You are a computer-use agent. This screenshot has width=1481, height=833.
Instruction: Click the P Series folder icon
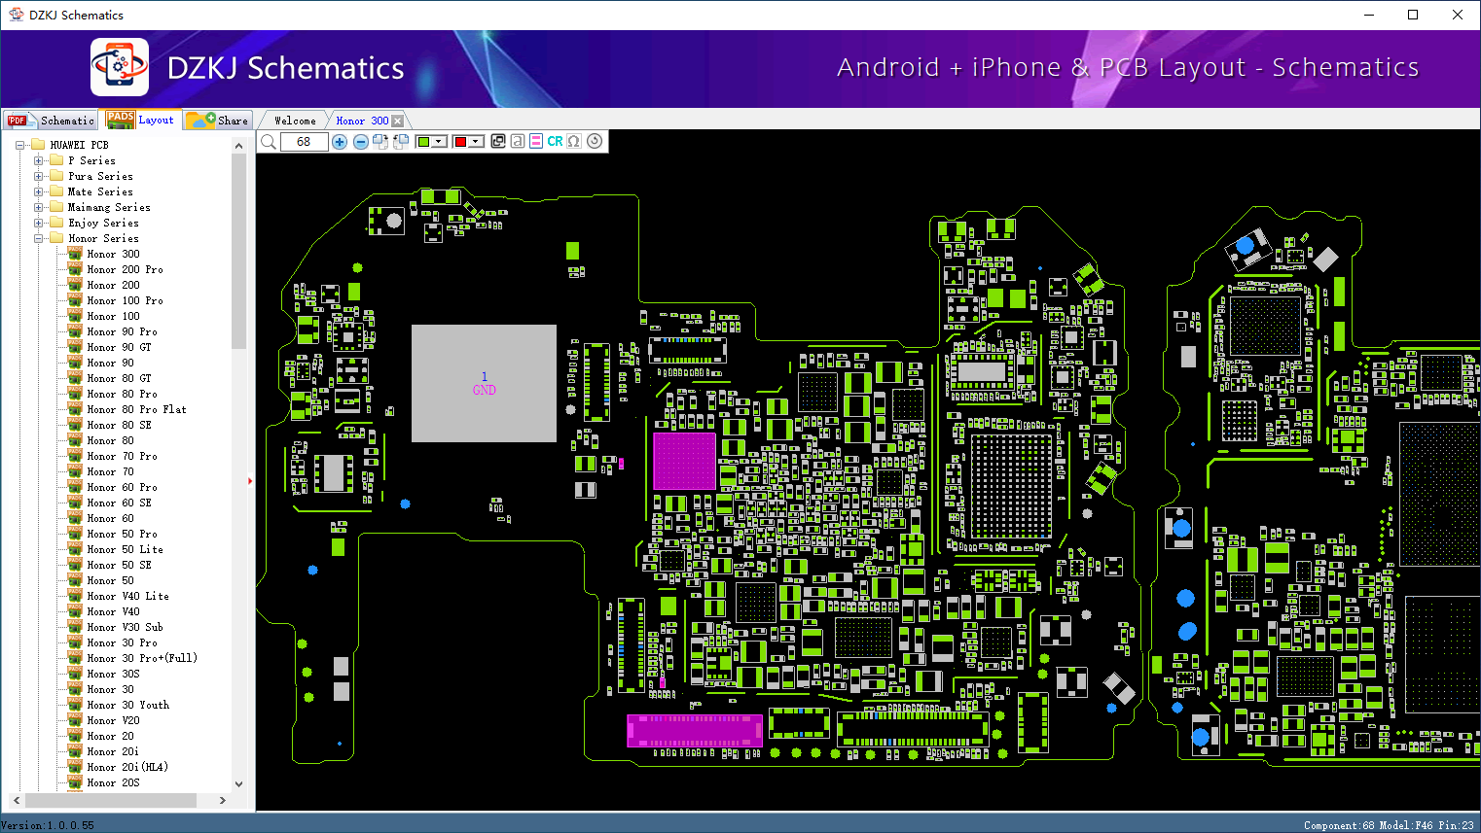[56, 160]
